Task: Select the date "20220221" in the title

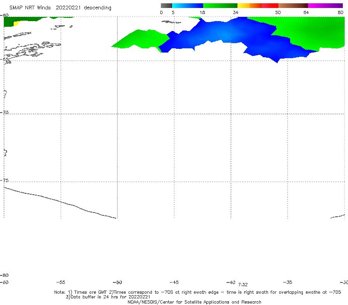Action: (x=68, y=8)
